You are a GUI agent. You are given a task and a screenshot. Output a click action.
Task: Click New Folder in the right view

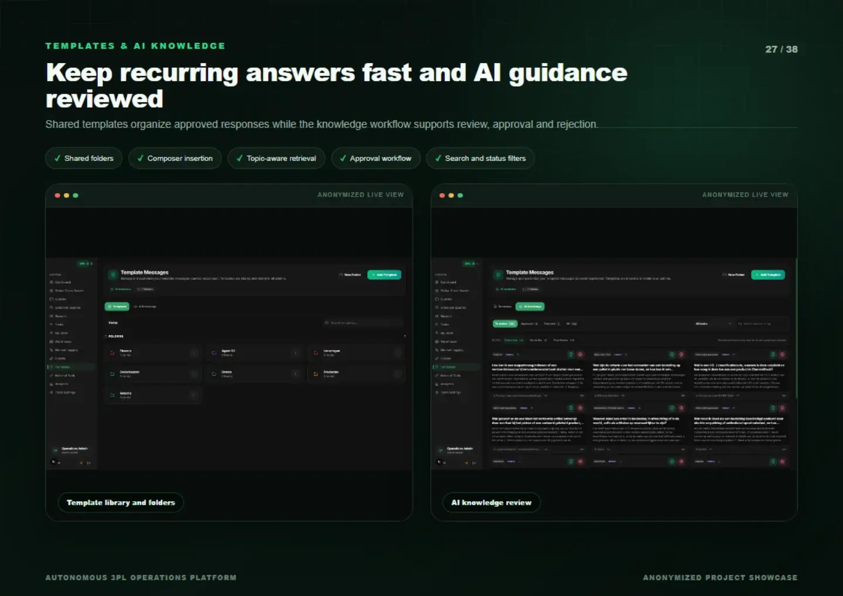734,275
